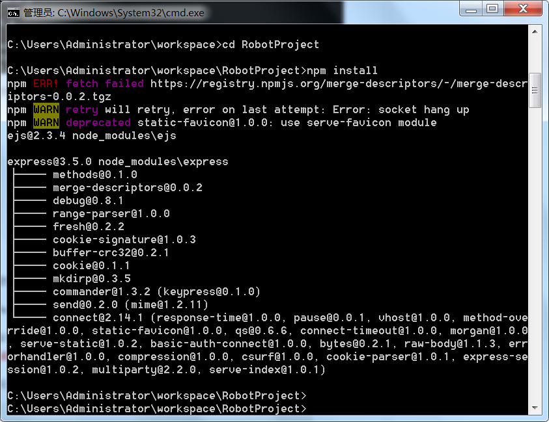Click the 'methods@0.1.0' tree entry
Image resolution: width=549 pixels, height=422 pixels.
click(x=95, y=174)
